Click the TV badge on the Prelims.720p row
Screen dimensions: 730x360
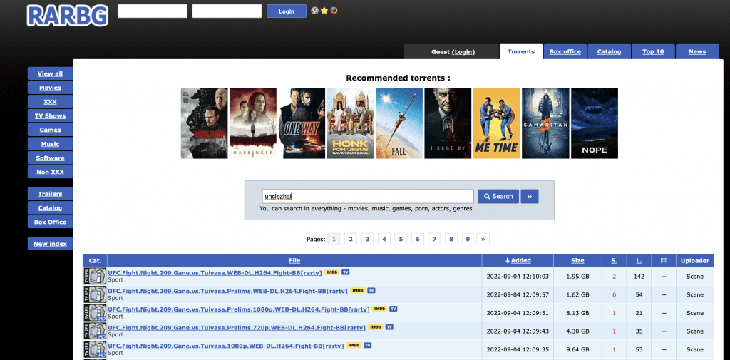click(390, 327)
